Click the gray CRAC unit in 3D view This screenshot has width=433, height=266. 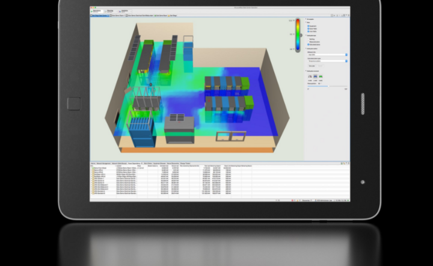click(179, 129)
